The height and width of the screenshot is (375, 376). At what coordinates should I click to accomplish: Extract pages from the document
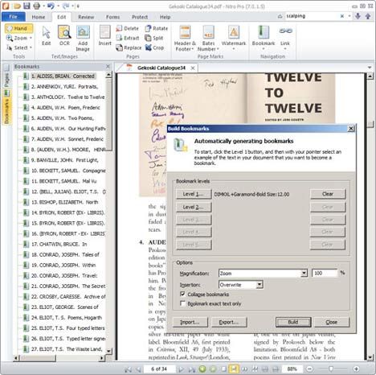pos(128,38)
